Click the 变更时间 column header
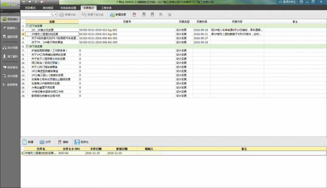Image resolution: width=327 pixels, height=188 pixels. [x=201, y=21]
